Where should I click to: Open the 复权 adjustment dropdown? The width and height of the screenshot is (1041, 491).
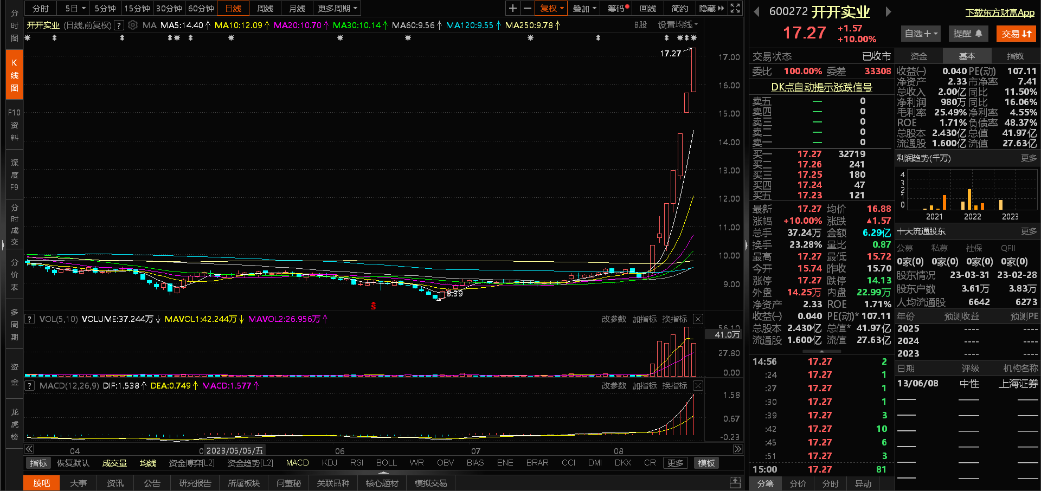551,8
